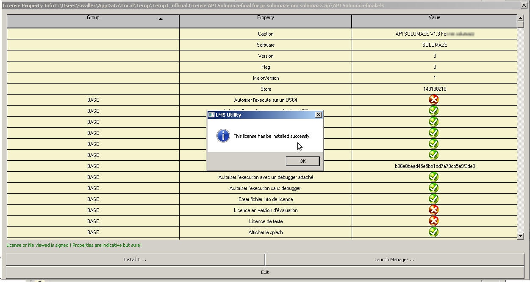Click the Value column header
The width and height of the screenshot is (530, 282).
(434, 18)
